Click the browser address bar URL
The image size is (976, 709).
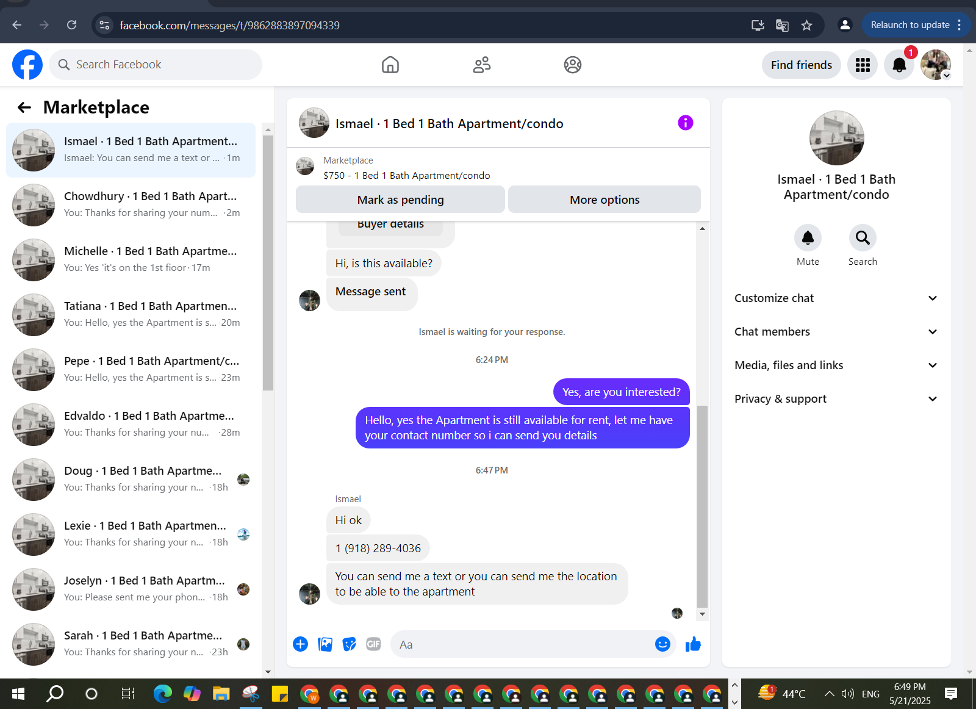coord(229,25)
